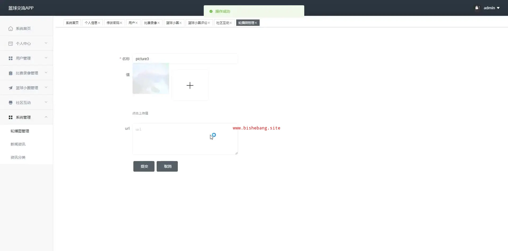Close the 个人信息 tab
Image resolution: width=508 pixels, height=251 pixels.
(99, 23)
